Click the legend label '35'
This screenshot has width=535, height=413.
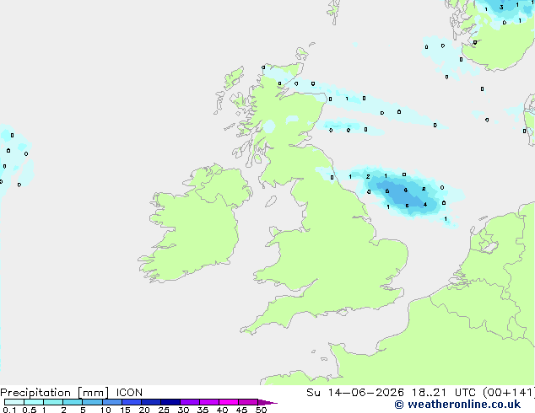point(203,410)
